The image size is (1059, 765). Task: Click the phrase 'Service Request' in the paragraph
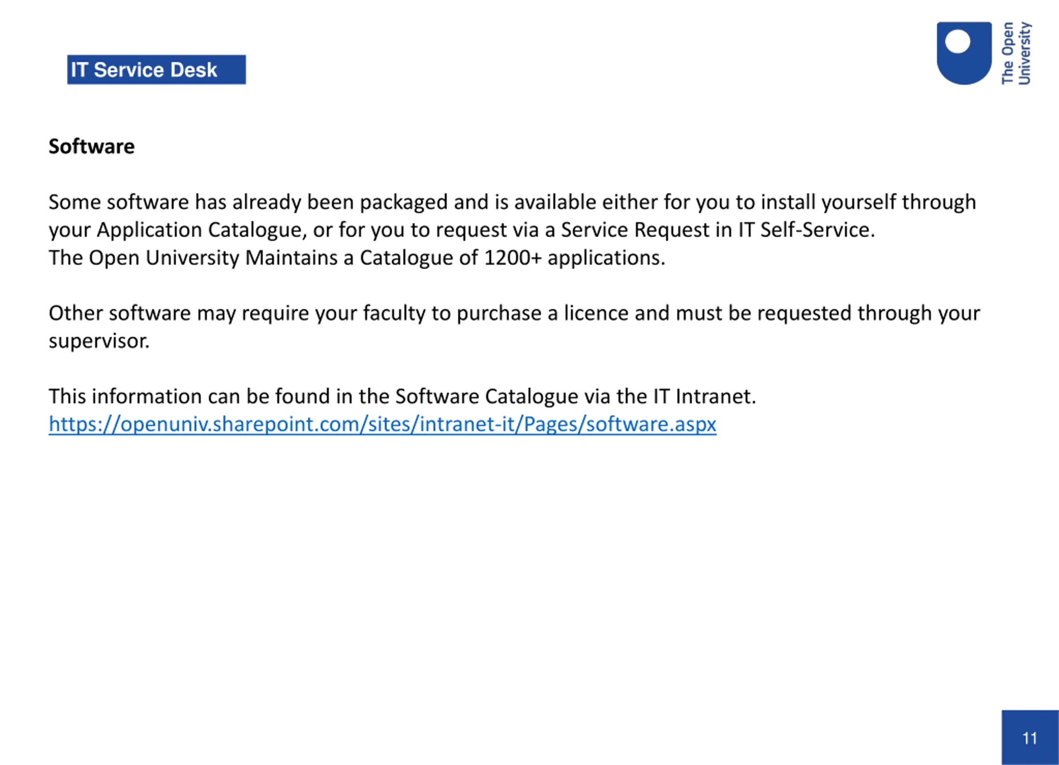(635, 230)
